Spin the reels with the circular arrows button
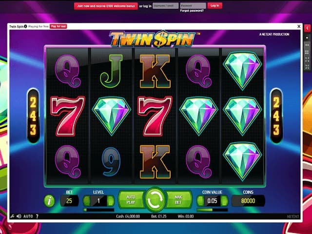The image size is (312, 234). [155, 200]
